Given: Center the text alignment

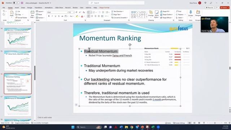Looking at the screenshot, I should click(92, 16).
